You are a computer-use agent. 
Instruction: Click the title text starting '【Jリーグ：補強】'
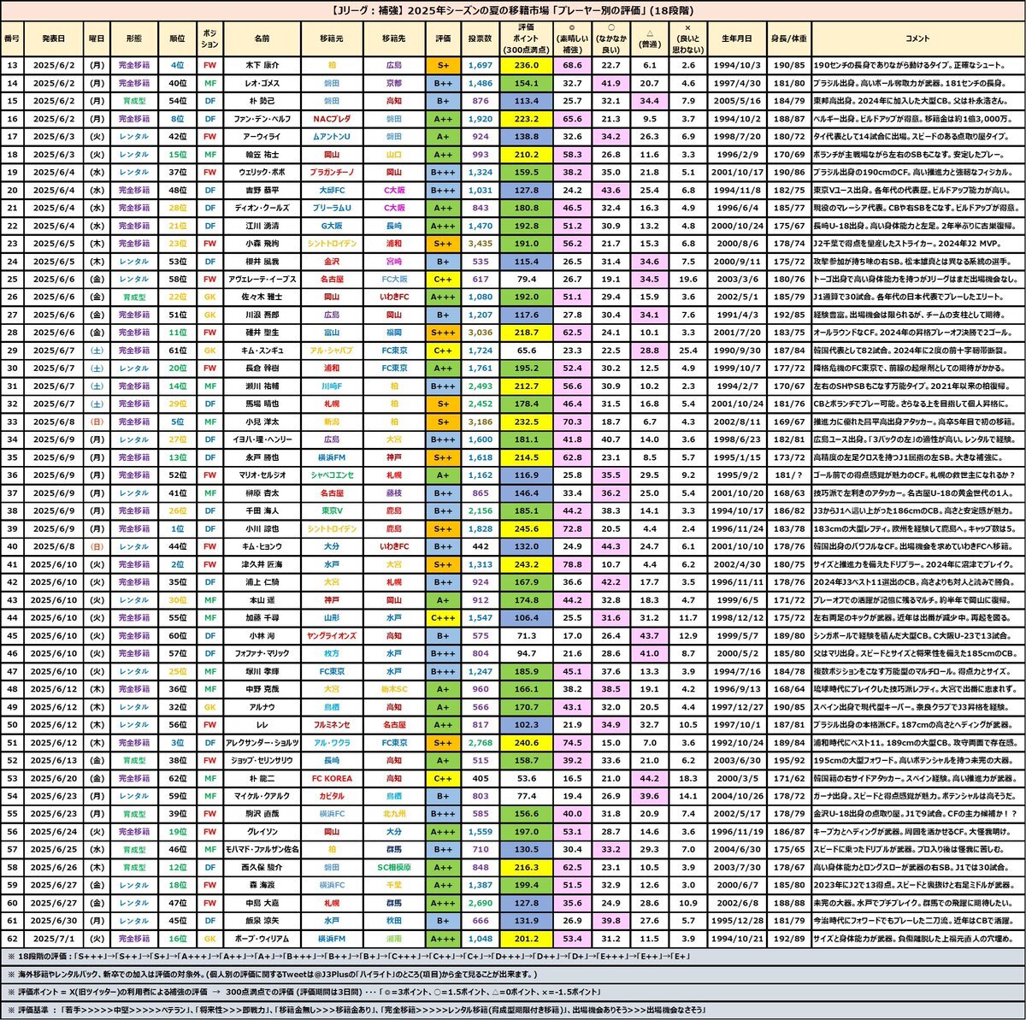click(x=512, y=12)
